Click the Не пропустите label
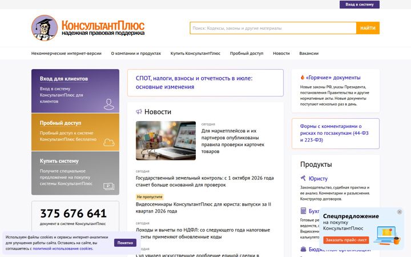The height and width of the screenshot is (257, 411). 150,196
